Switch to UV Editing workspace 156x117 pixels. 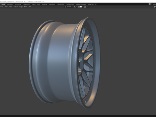(x=26, y=4)
